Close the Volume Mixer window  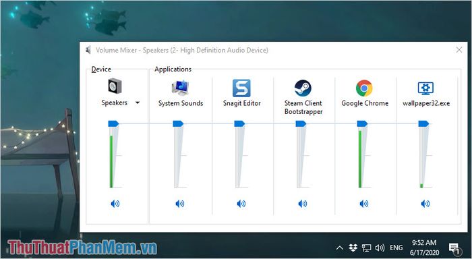click(459, 50)
